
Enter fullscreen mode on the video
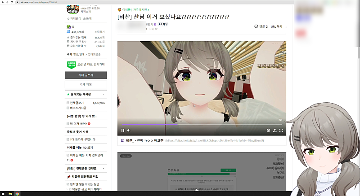pos(281,131)
